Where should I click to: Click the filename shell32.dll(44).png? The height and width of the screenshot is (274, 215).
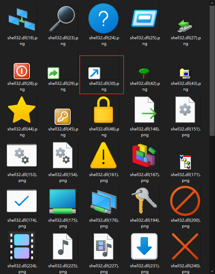(22, 132)
